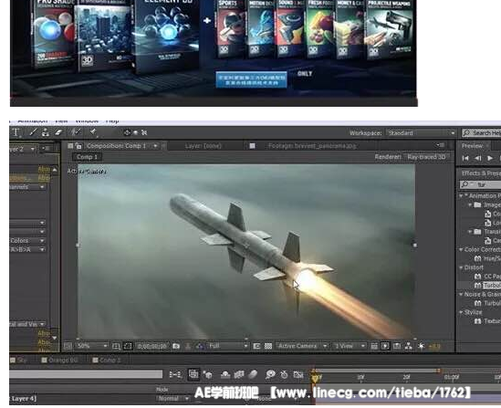This screenshot has width=501, height=408.
Task: Switch to the Layer (none) tab
Action: click(204, 146)
